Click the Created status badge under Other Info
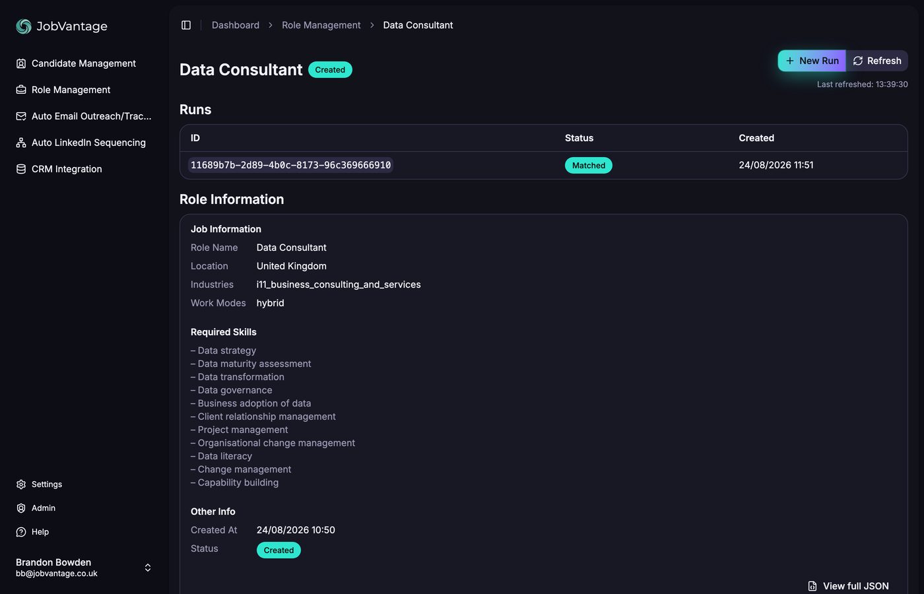 pyautogui.click(x=279, y=550)
